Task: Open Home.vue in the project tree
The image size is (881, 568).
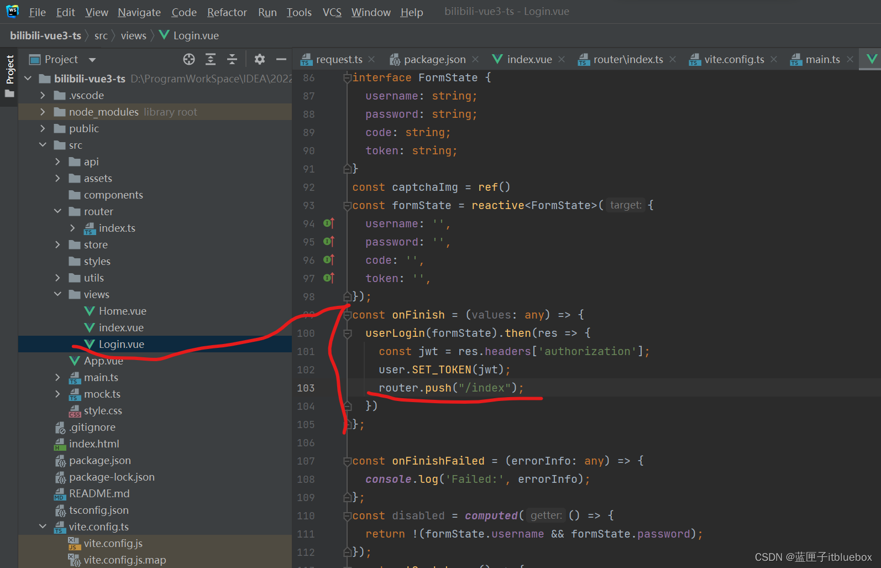Action: [x=122, y=311]
